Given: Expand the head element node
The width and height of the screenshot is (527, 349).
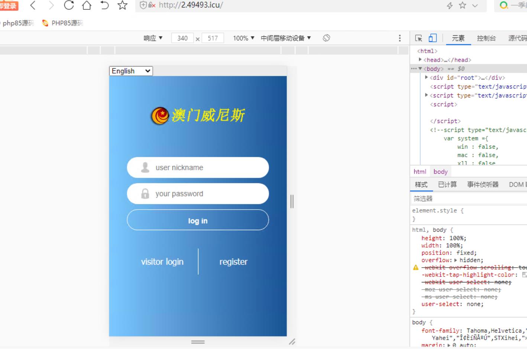Looking at the screenshot, I should [420, 60].
